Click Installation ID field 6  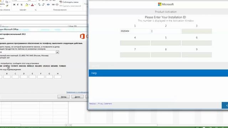[x=197, y=43]
